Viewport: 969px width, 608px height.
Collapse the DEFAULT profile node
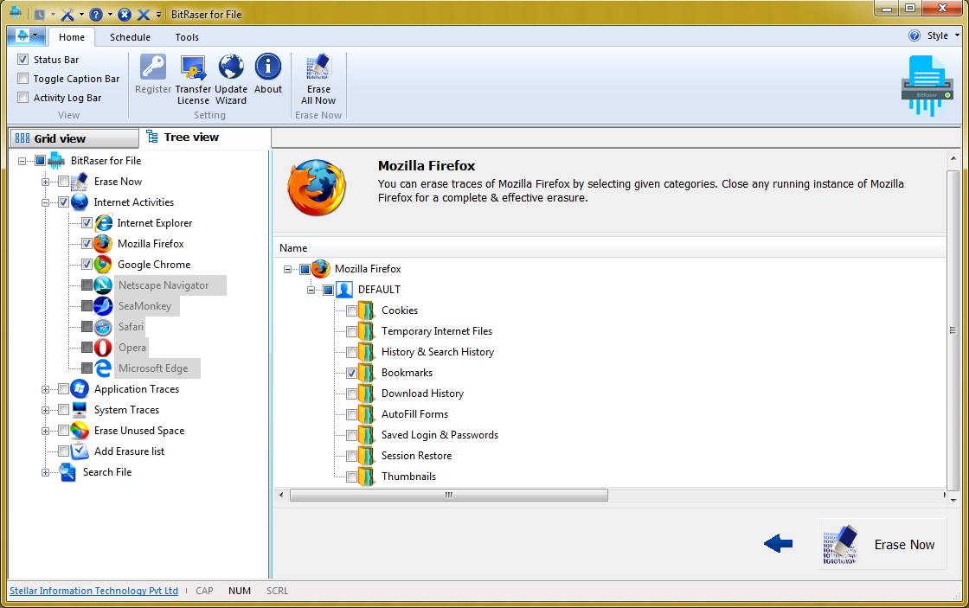coord(311,290)
